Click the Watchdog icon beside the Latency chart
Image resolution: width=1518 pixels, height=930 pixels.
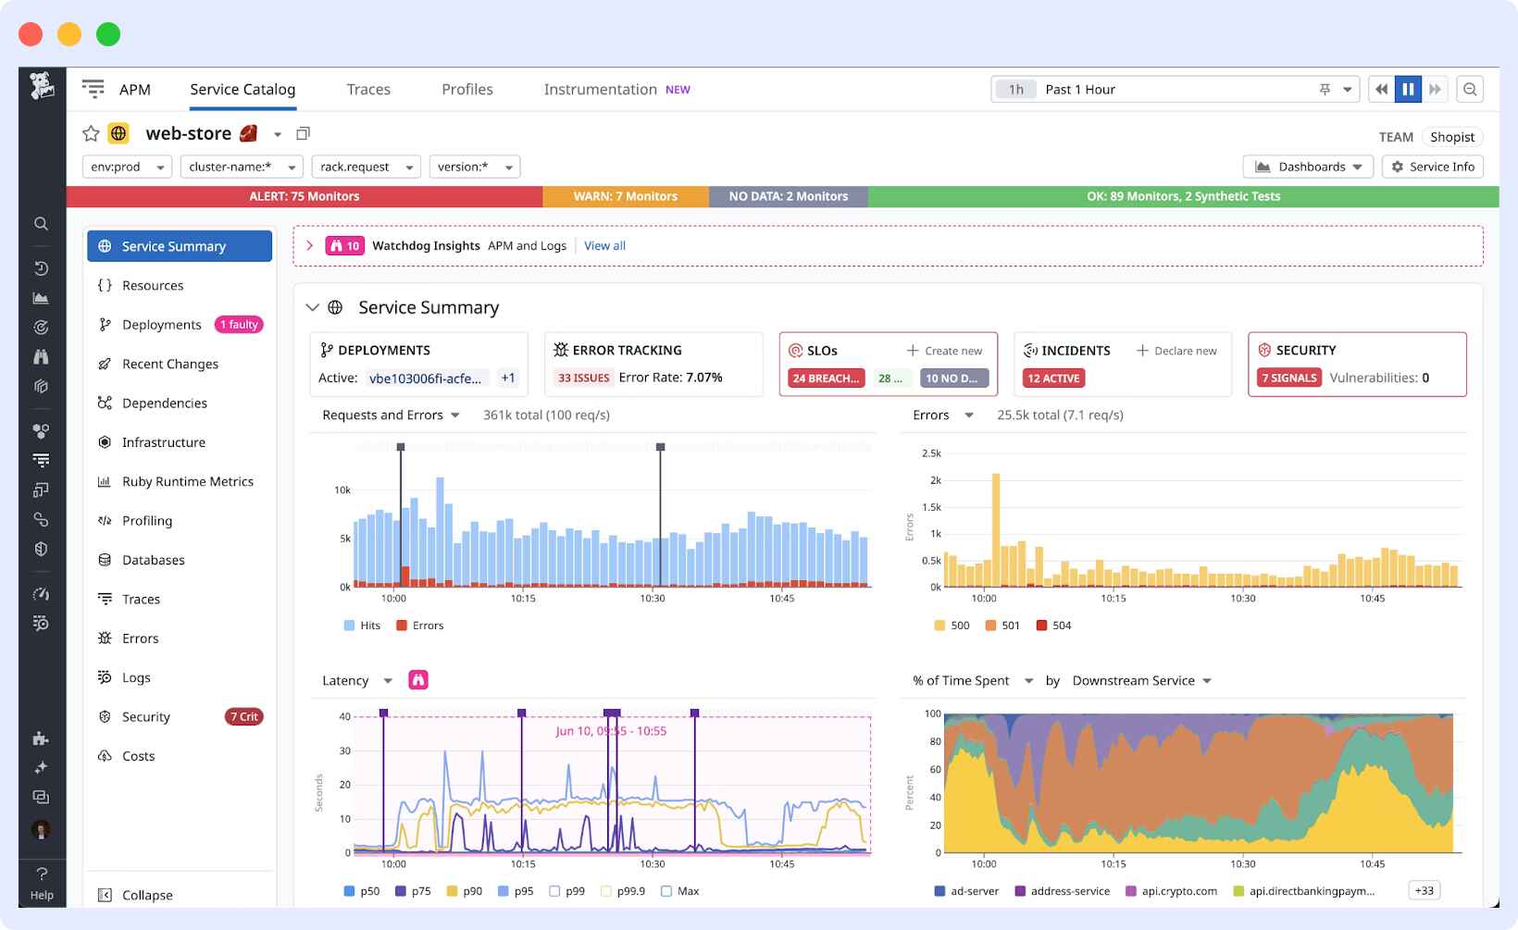(x=419, y=680)
